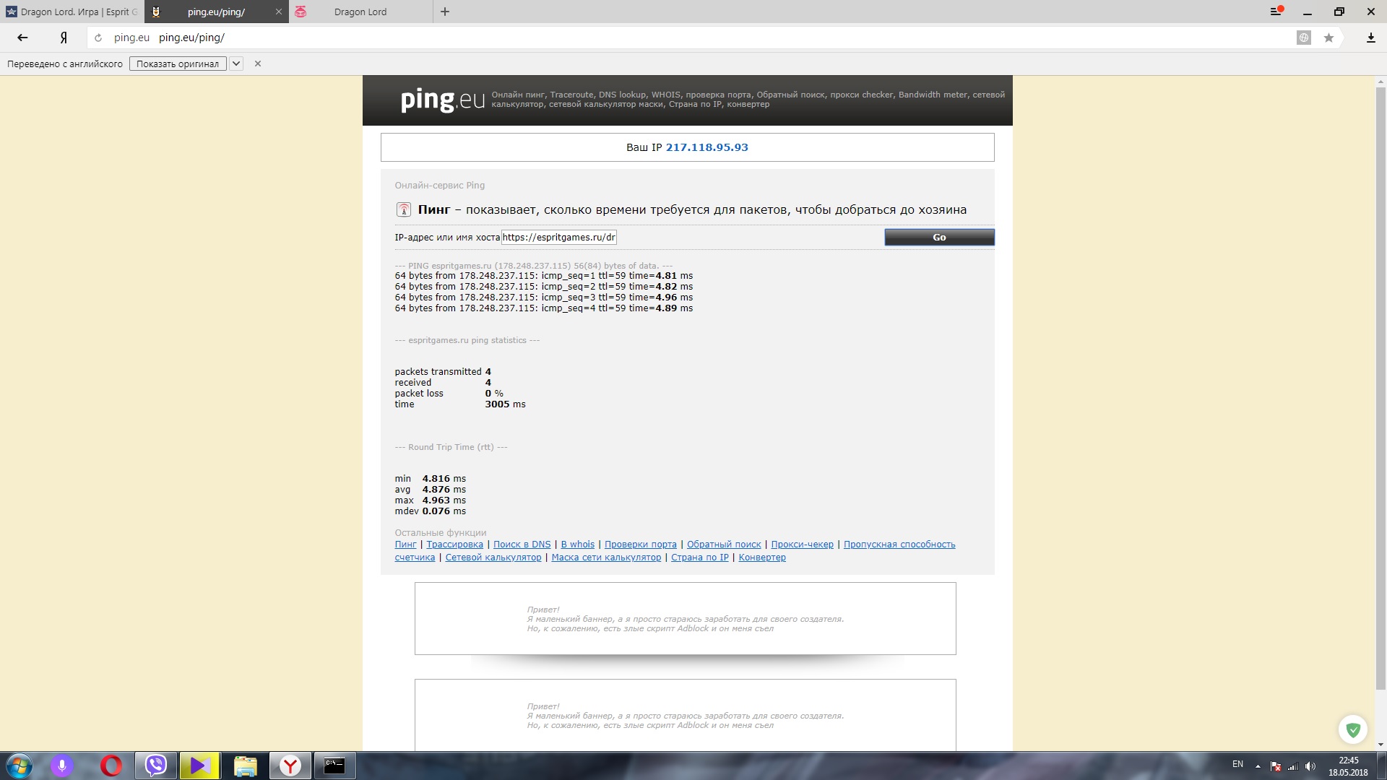
Task: Click the scrollbar up arrow
Action: pos(1380,81)
